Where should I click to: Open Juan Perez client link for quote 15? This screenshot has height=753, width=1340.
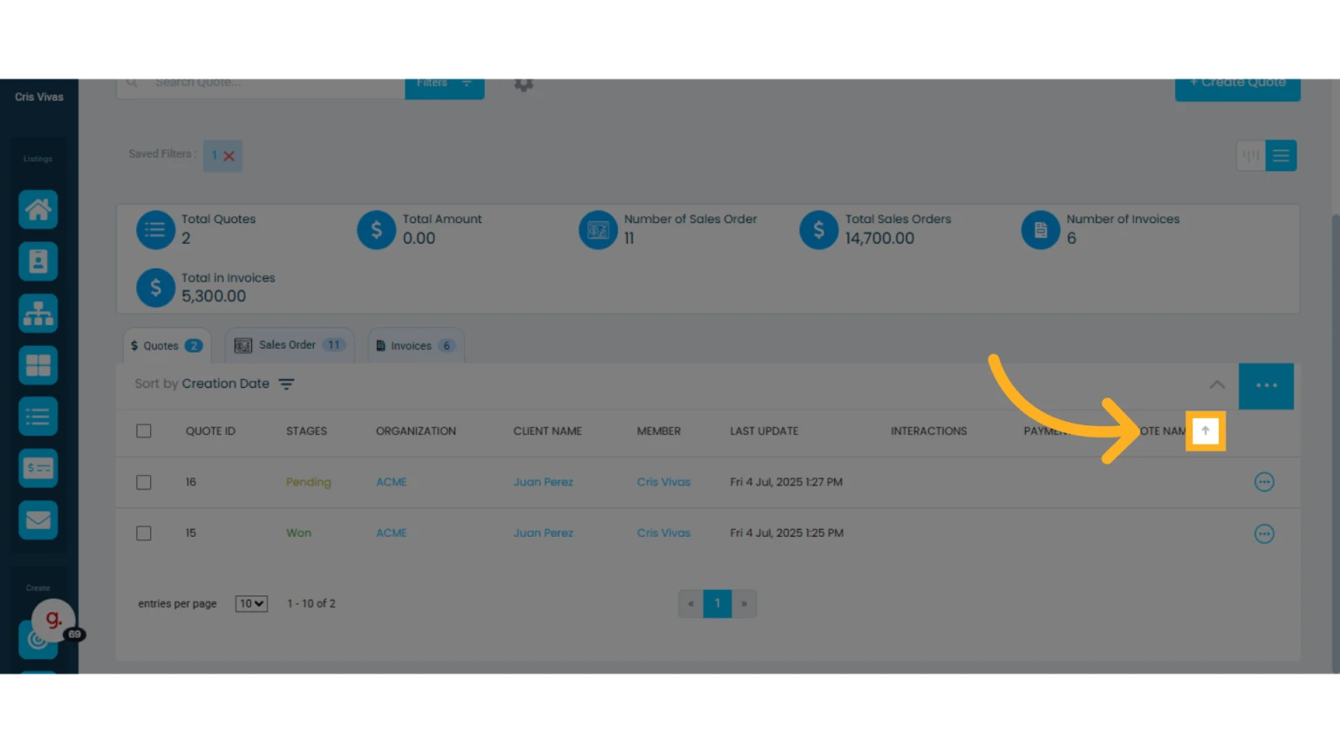pyautogui.click(x=544, y=533)
